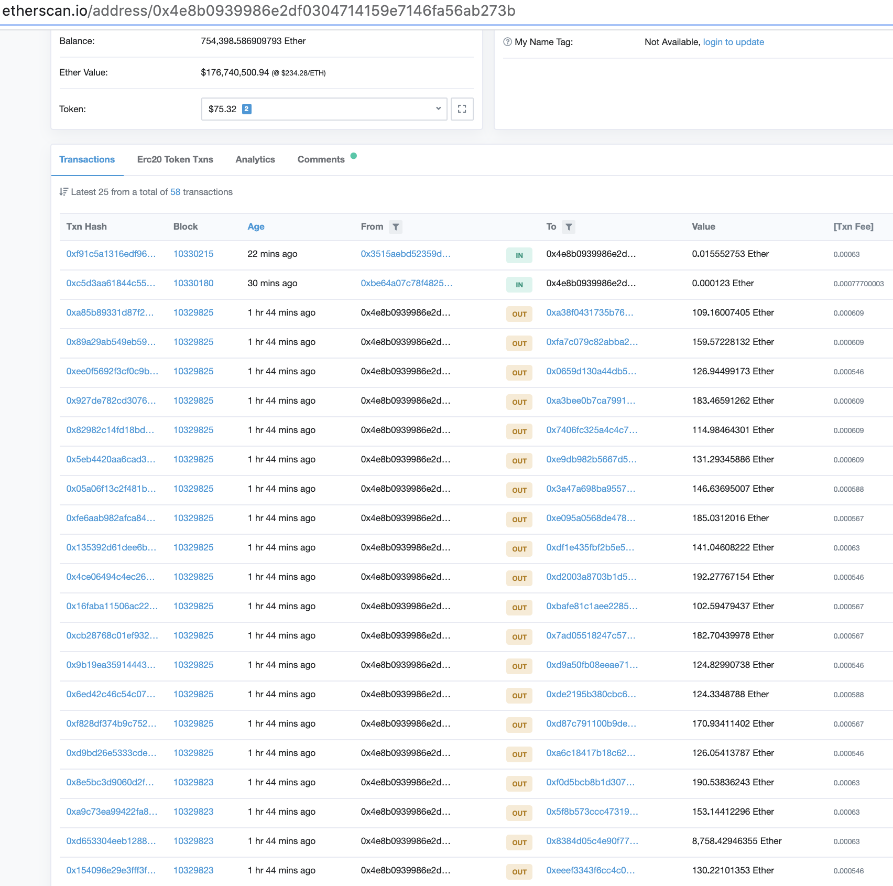
Task: Open the Token $75.32 dropdown
Action: [x=324, y=109]
